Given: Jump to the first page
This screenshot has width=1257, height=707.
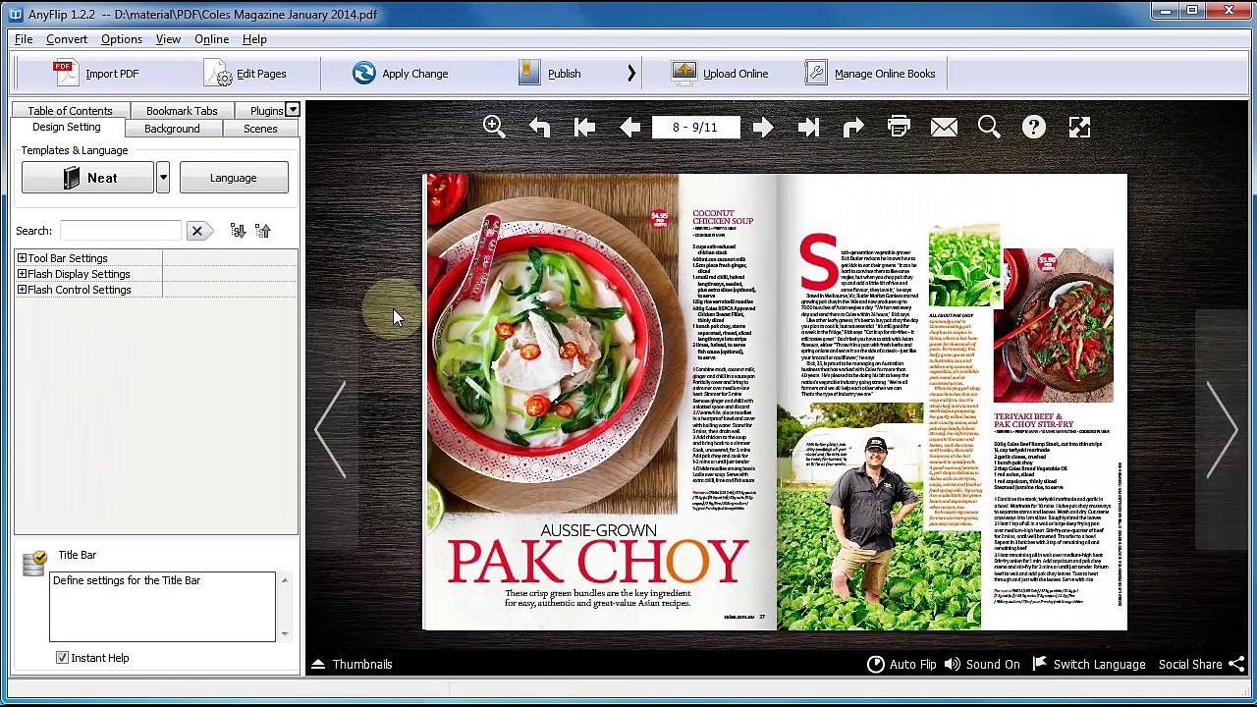Looking at the screenshot, I should [584, 127].
